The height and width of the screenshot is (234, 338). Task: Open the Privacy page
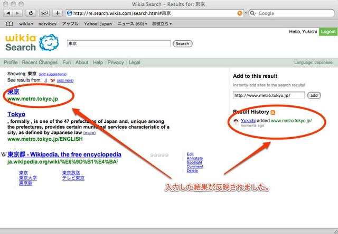point(116,62)
